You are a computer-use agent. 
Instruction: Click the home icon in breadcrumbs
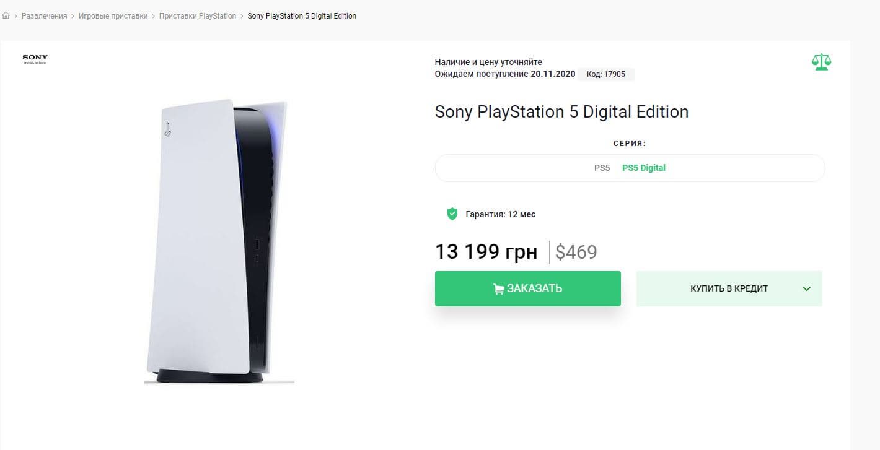click(6, 16)
